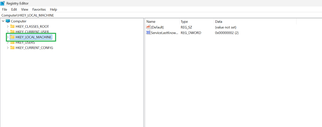Click the HKEY_CLASSES_ROOT folder icon
This screenshot has width=322, height=127.
tap(13, 27)
